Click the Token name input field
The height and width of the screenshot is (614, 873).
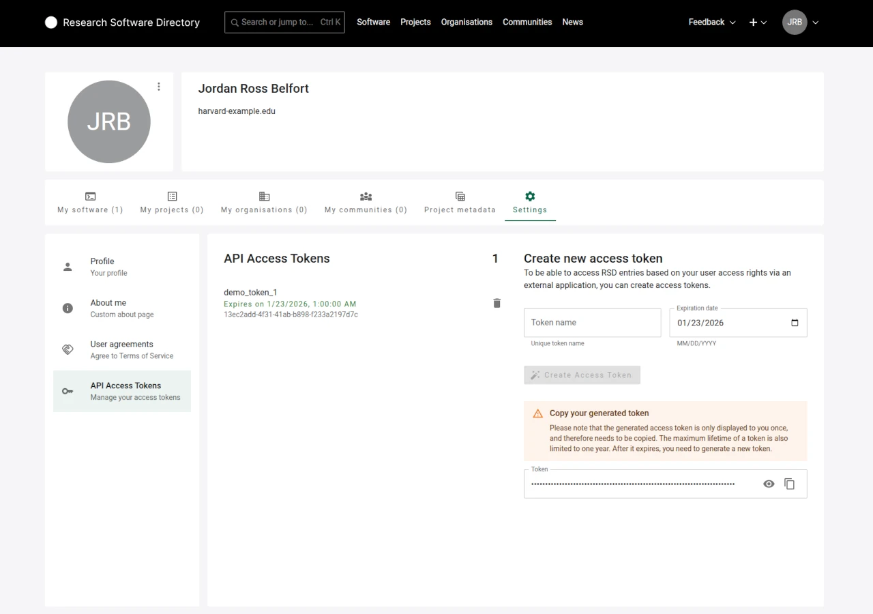[592, 323]
